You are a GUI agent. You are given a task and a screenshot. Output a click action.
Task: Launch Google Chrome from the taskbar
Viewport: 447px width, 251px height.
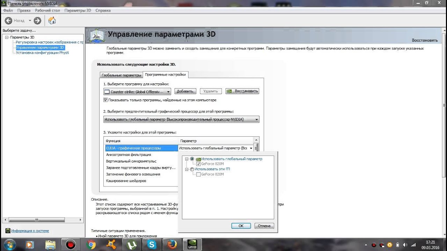(91, 245)
